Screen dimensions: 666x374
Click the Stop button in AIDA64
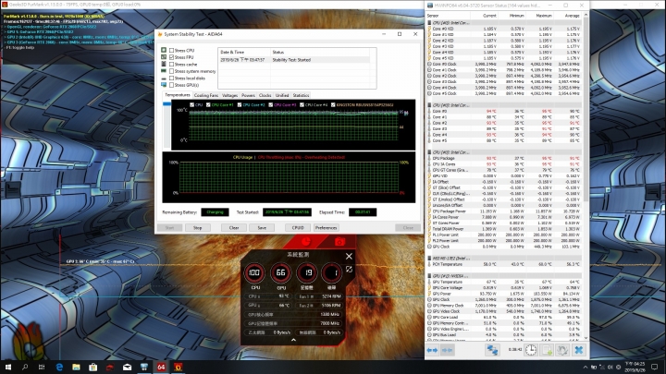pos(198,228)
